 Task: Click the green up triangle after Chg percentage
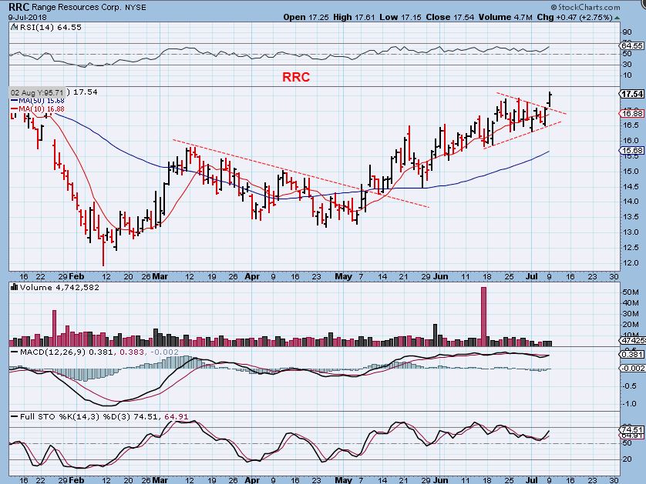coord(617,18)
